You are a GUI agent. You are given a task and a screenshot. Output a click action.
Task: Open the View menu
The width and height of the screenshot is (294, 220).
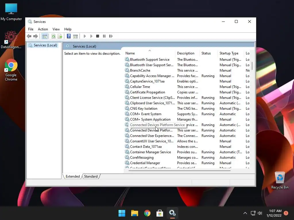coord(56,29)
